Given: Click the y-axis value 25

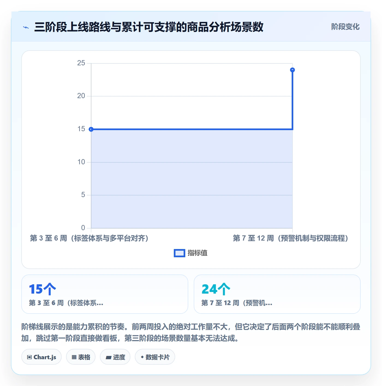Looking at the screenshot, I should [81, 63].
